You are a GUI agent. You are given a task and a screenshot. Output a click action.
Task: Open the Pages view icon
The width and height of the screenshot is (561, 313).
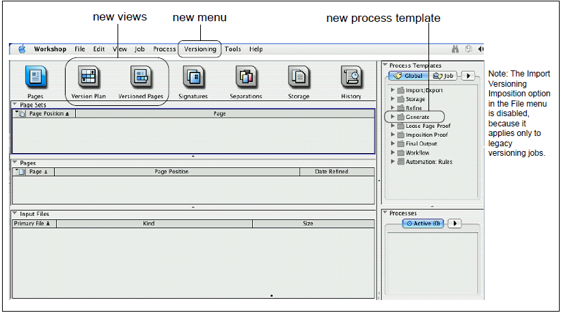[x=36, y=77]
